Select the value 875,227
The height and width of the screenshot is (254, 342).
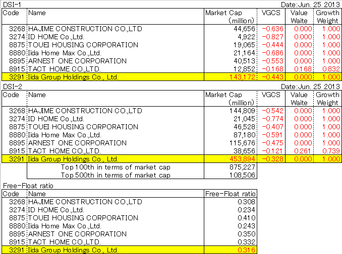pos(242,167)
